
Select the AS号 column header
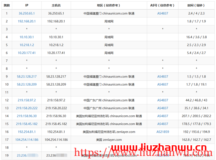(x=163, y=5)
